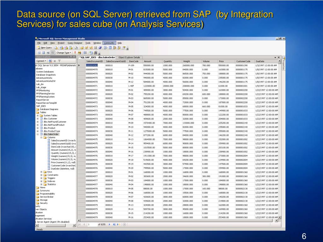
Task: Click the Database Engine Query icon
Action: 56,48
